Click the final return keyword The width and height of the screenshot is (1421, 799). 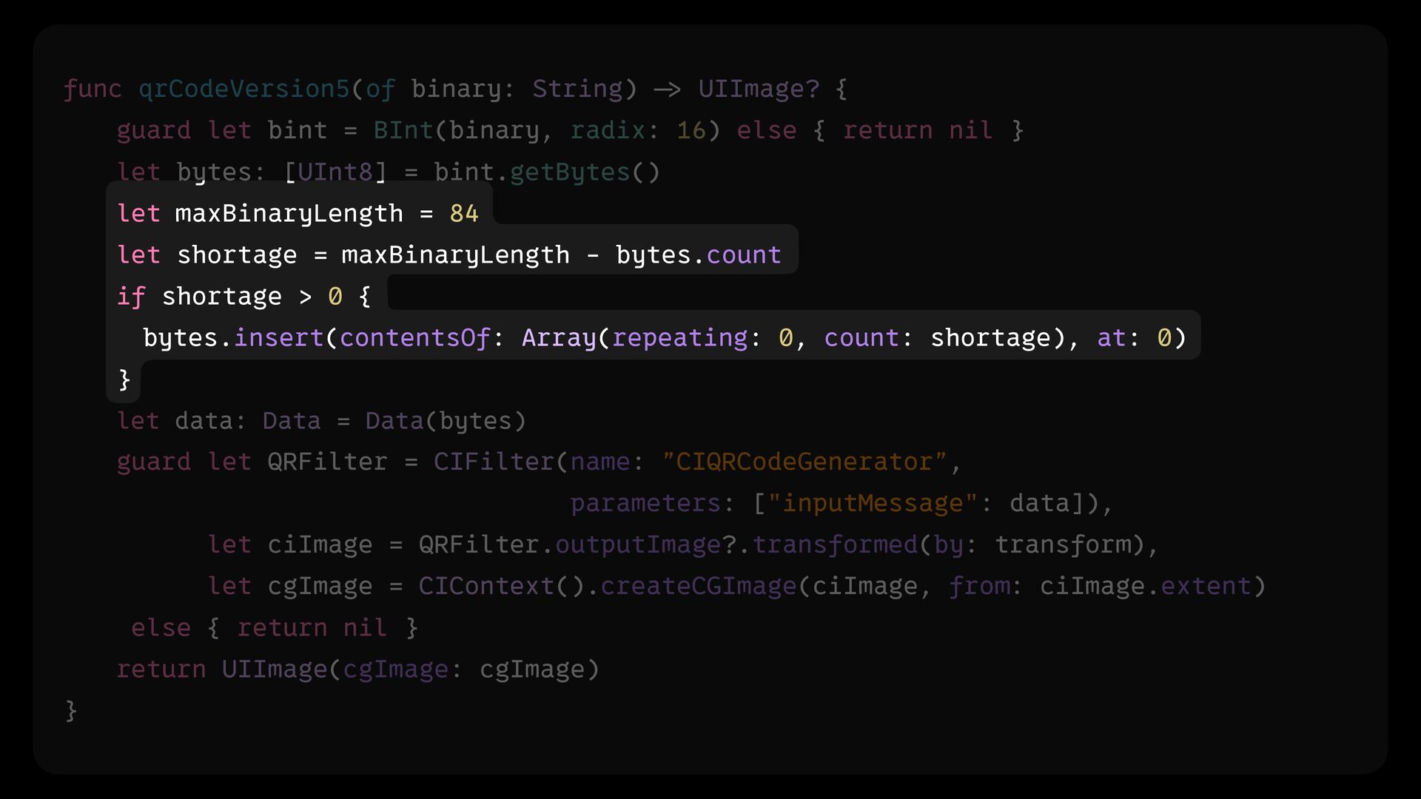[161, 669]
